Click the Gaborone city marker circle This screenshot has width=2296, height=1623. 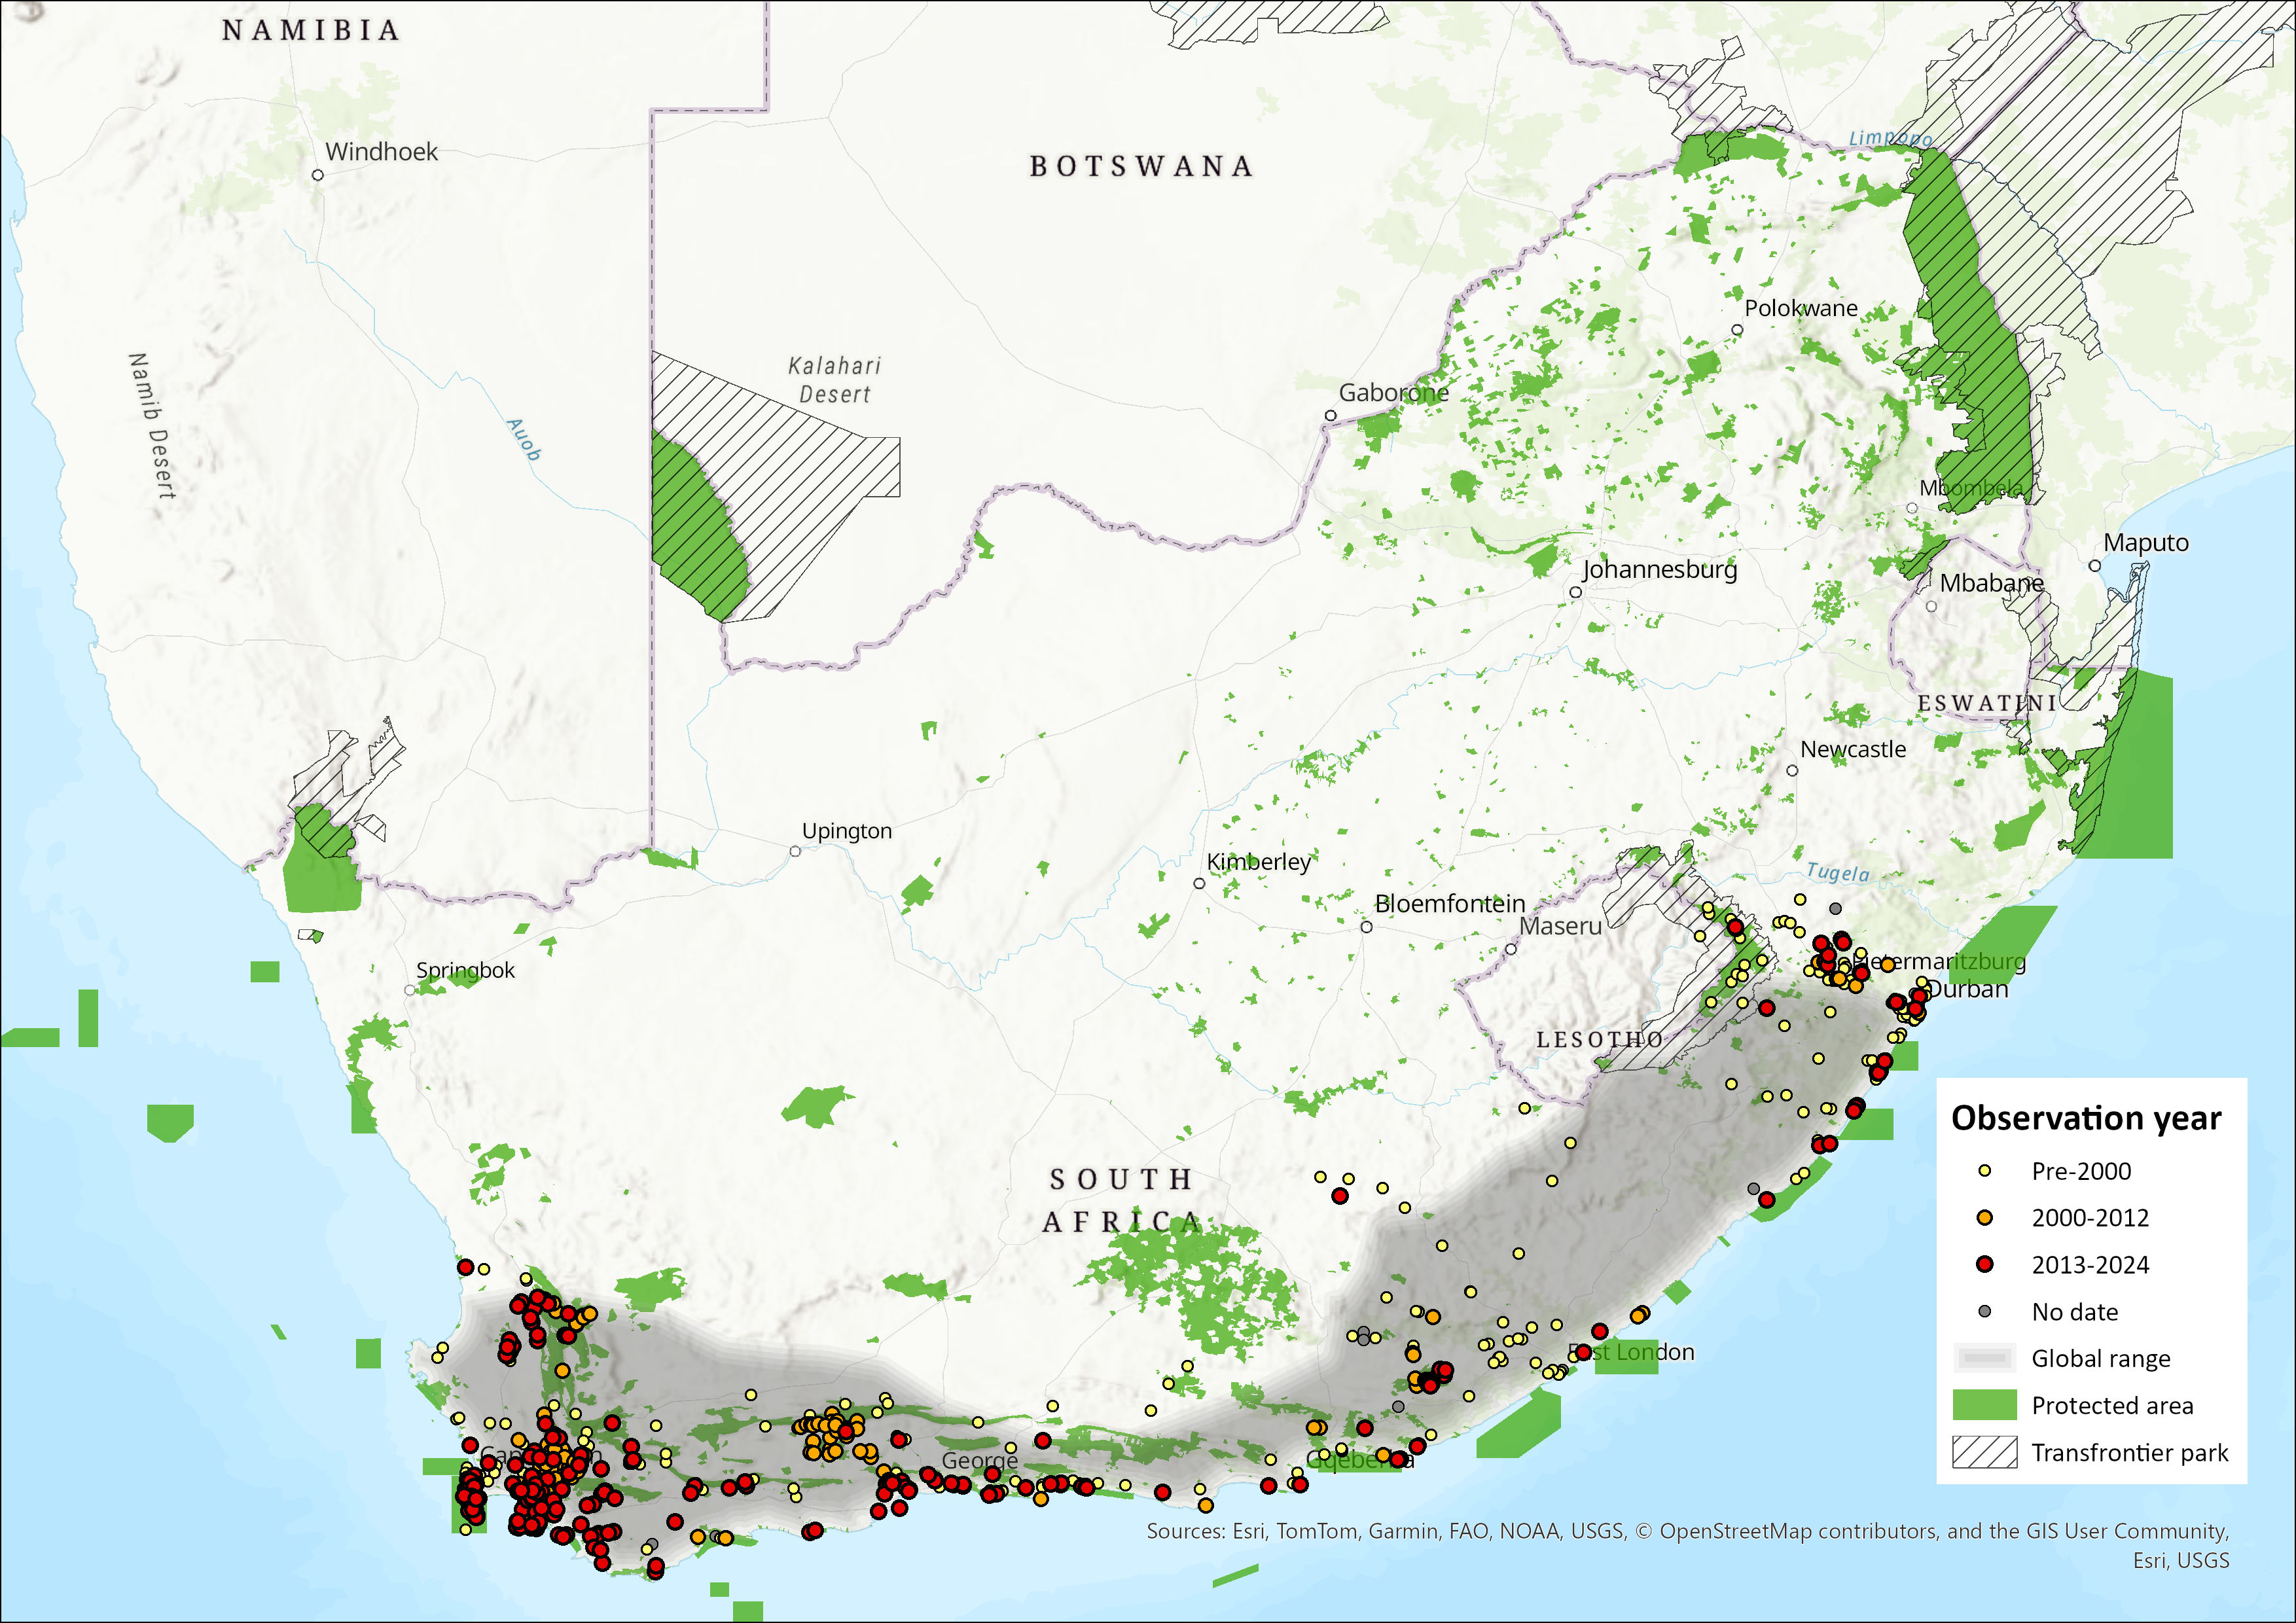click(x=1330, y=416)
